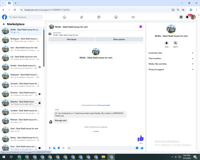The width and height of the screenshot is (200, 160).
Task: Click the Marketplace listing $1,000 banner text
Action: 66,35
